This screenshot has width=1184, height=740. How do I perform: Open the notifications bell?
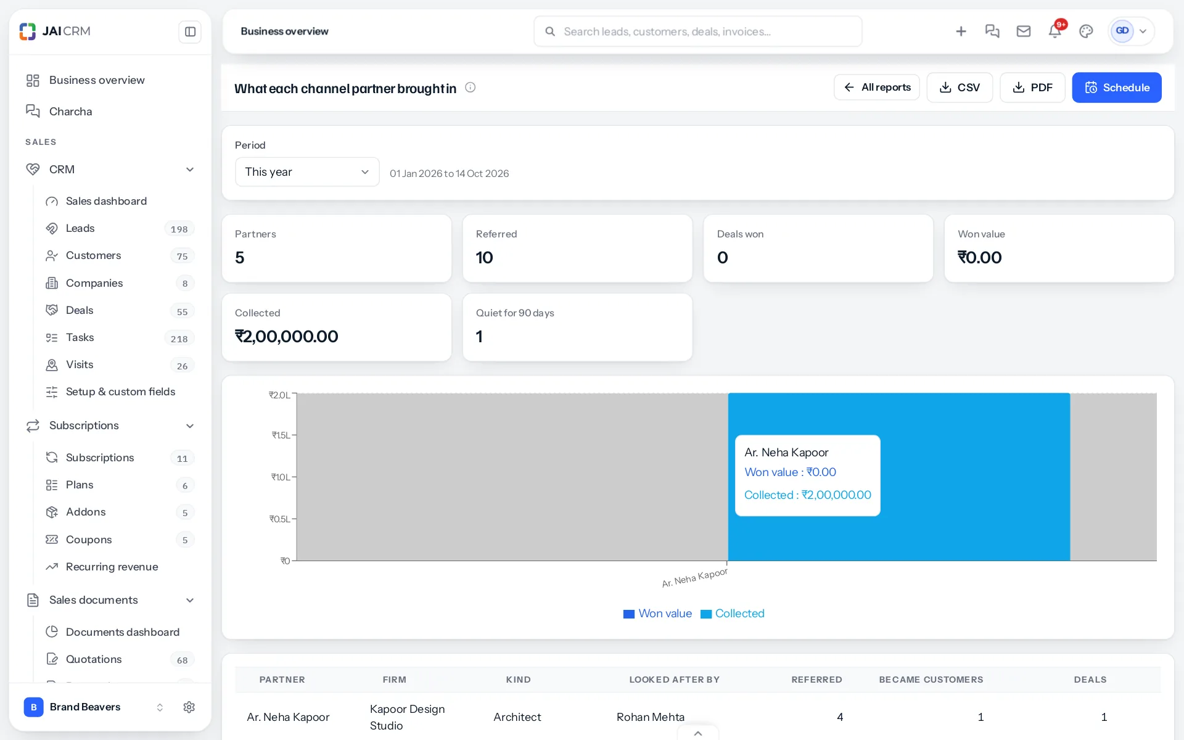[1055, 31]
